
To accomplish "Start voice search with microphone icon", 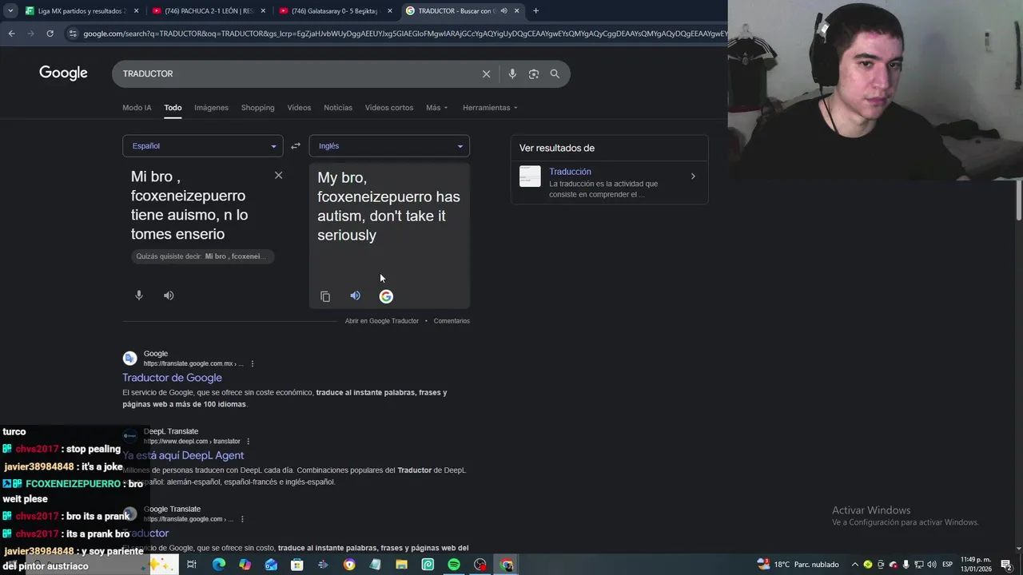I will pyautogui.click(x=512, y=73).
